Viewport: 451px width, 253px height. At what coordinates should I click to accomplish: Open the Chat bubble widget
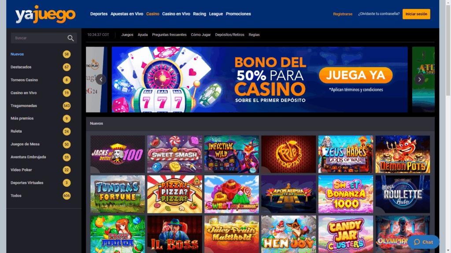click(x=423, y=242)
